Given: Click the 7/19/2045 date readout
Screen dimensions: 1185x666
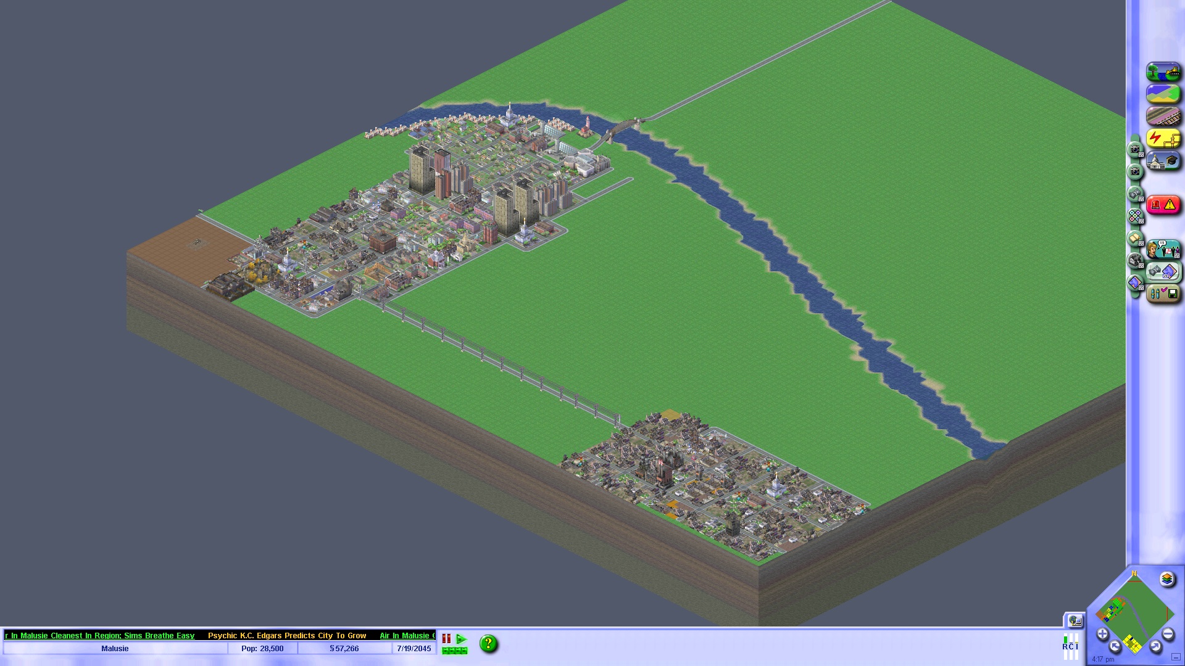Looking at the screenshot, I should pos(414,649).
